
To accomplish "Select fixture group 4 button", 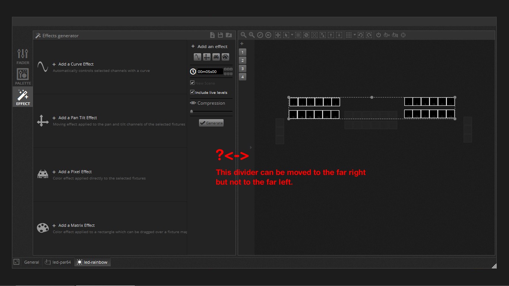I will [x=243, y=77].
